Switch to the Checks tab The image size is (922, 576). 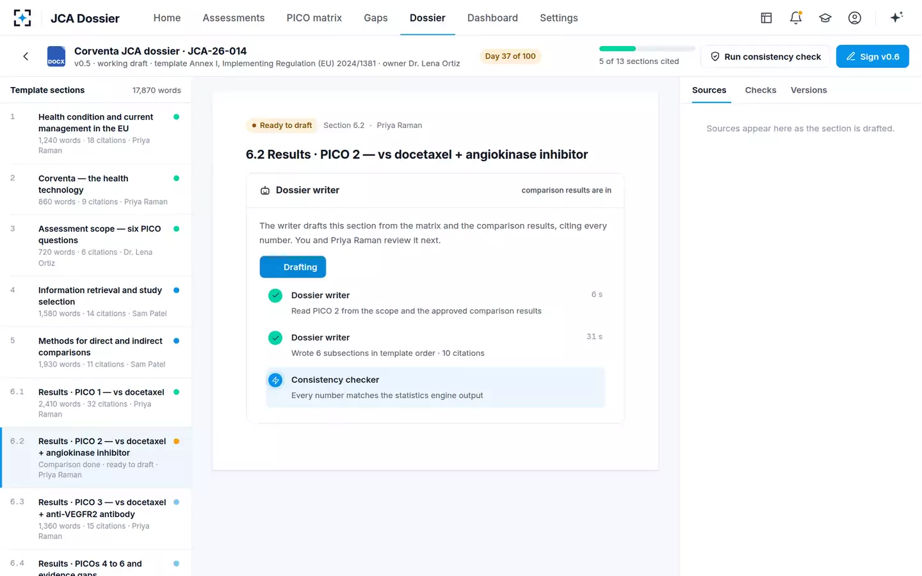tap(761, 90)
